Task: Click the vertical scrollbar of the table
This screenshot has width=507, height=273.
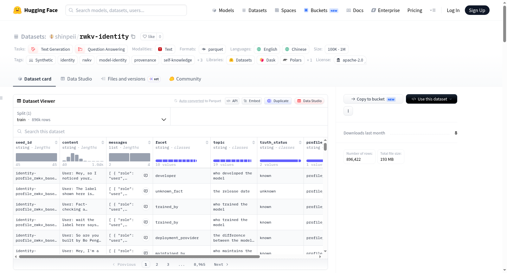Action: pyautogui.click(x=325, y=147)
